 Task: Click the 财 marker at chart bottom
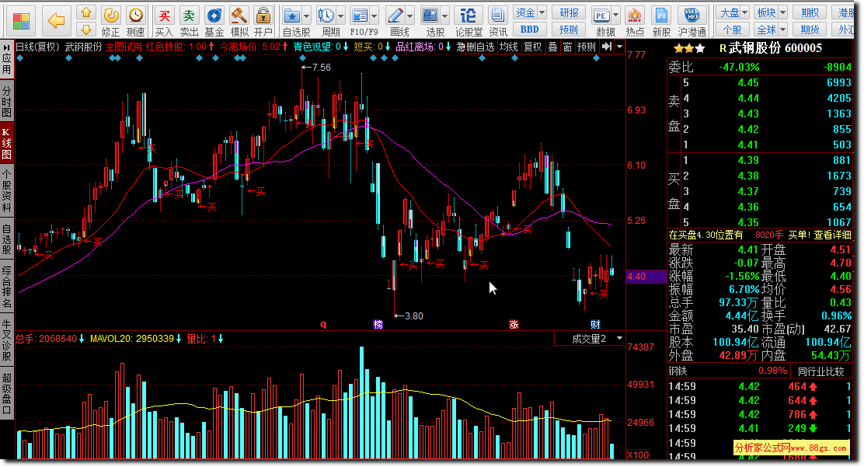[595, 324]
